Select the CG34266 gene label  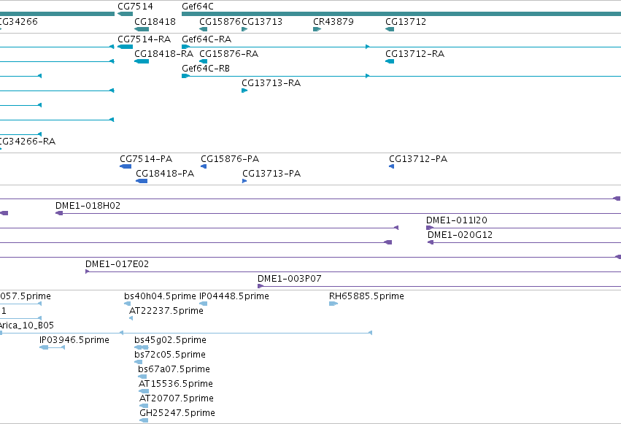[x=18, y=21]
